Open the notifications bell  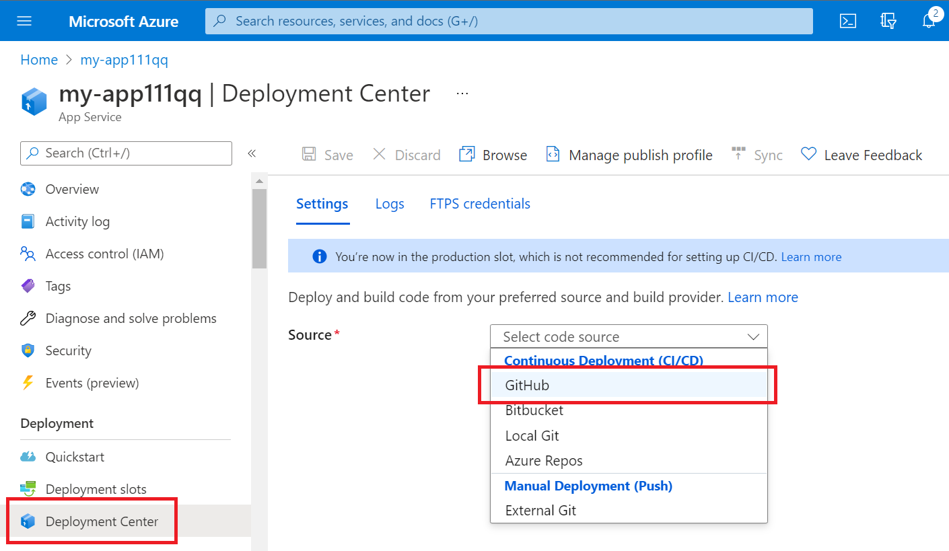(929, 21)
